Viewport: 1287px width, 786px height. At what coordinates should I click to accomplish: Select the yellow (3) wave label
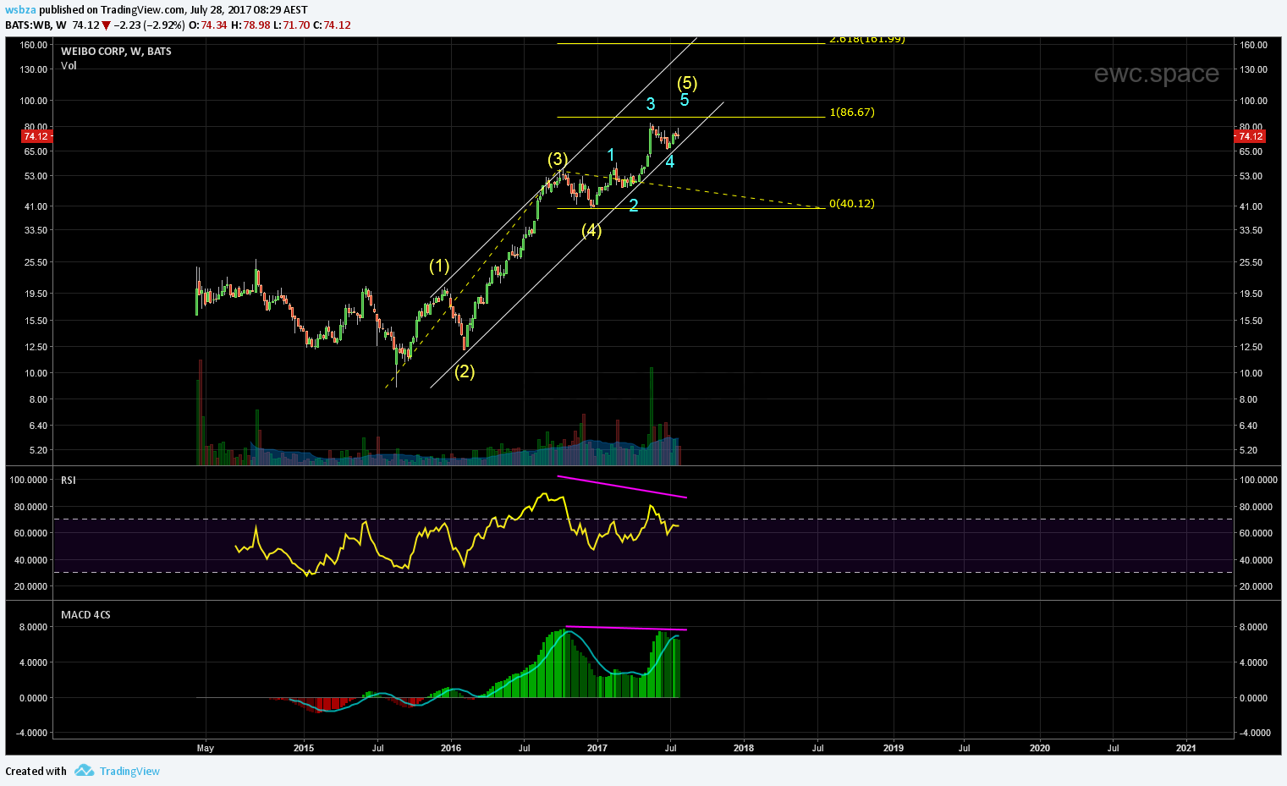pos(557,159)
